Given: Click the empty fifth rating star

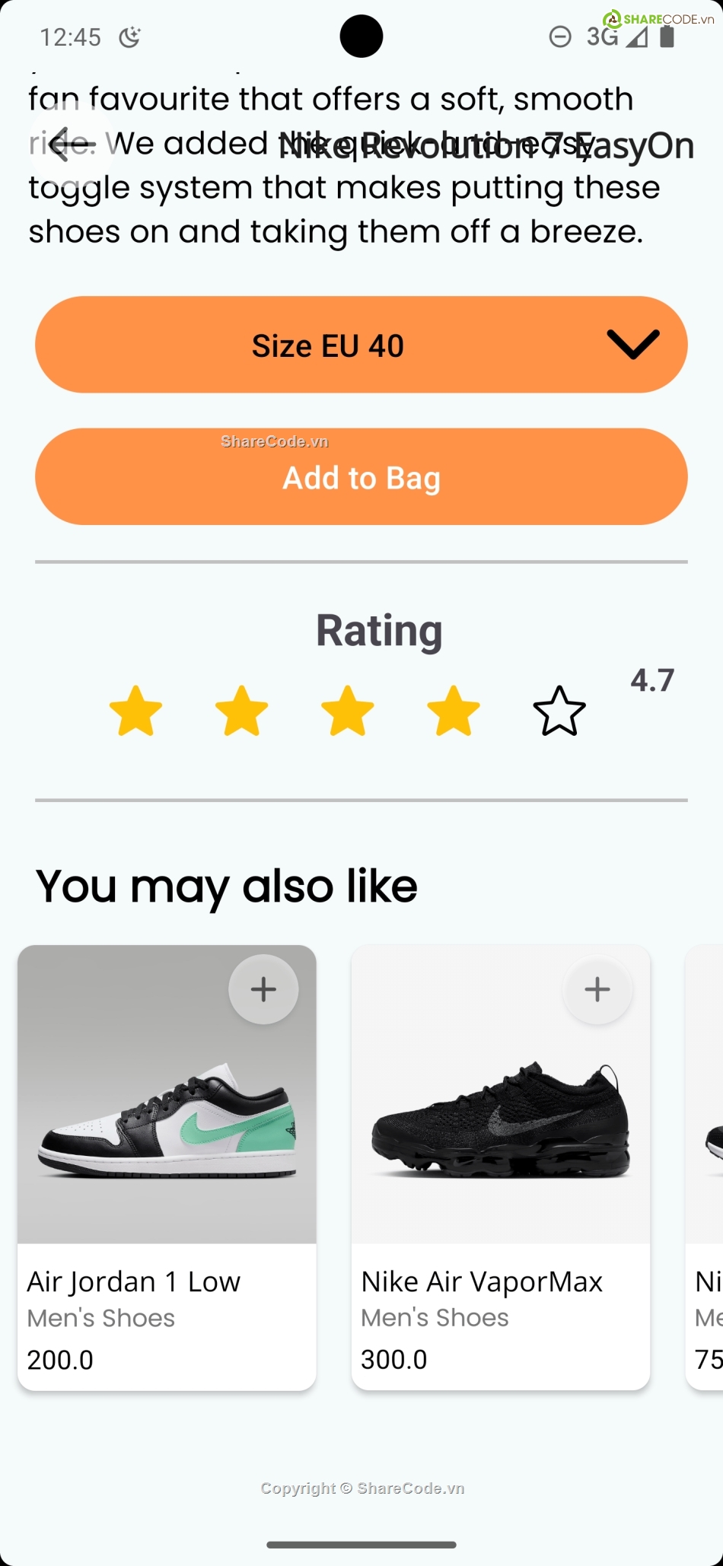Looking at the screenshot, I should click(x=559, y=711).
